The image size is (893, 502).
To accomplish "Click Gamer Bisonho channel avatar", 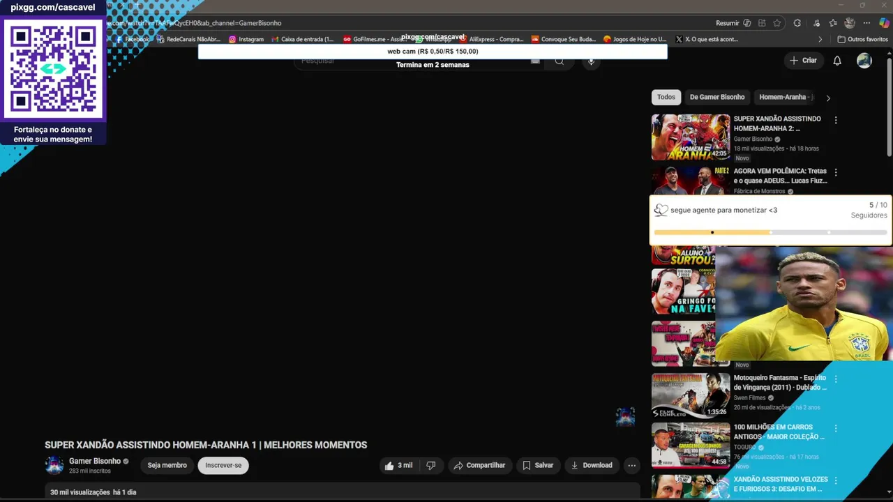I will [54, 465].
